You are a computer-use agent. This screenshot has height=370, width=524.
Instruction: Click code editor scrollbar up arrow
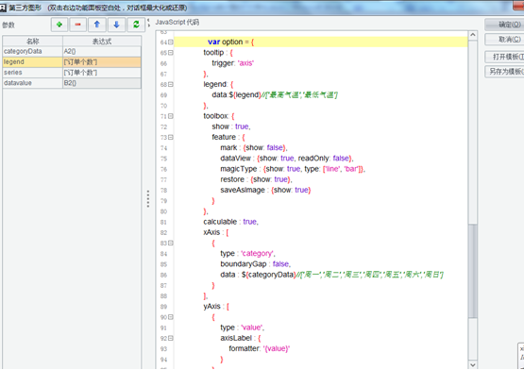[x=472, y=35]
